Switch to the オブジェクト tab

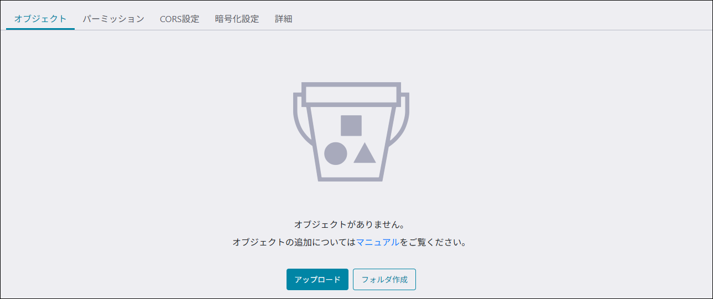pyautogui.click(x=40, y=19)
